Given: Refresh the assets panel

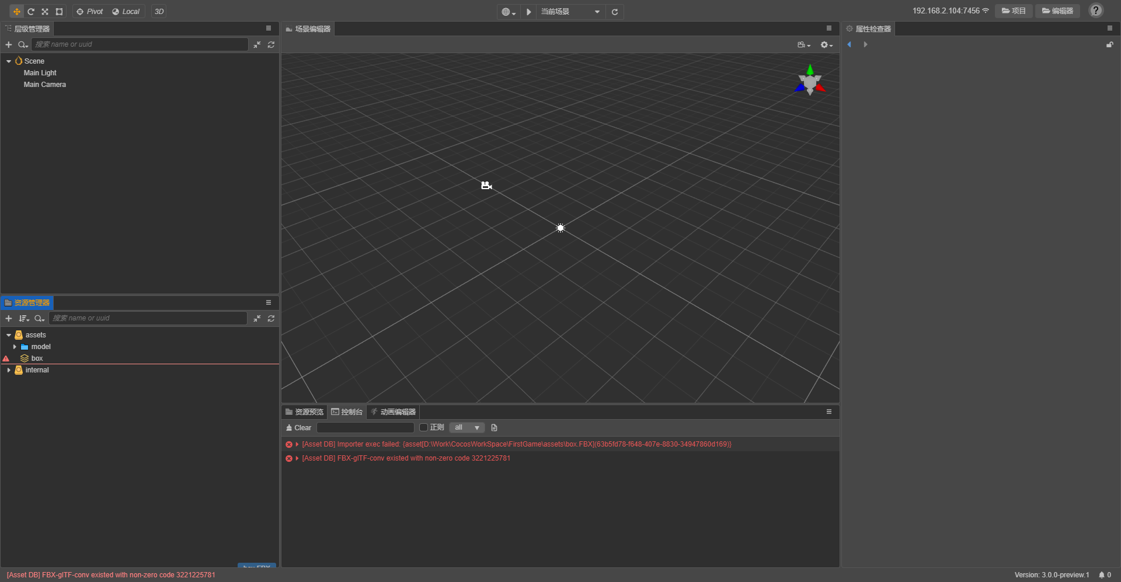Looking at the screenshot, I should [x=271, y=318].
